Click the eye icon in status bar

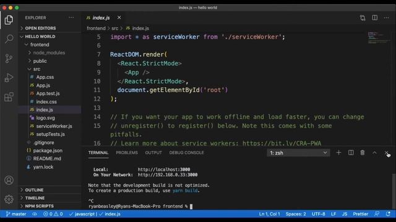[x=35, y=214]
